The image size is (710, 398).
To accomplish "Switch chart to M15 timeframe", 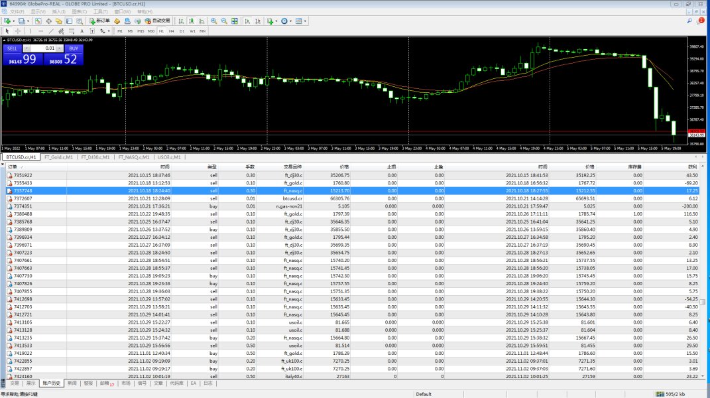I will point(141,31).
